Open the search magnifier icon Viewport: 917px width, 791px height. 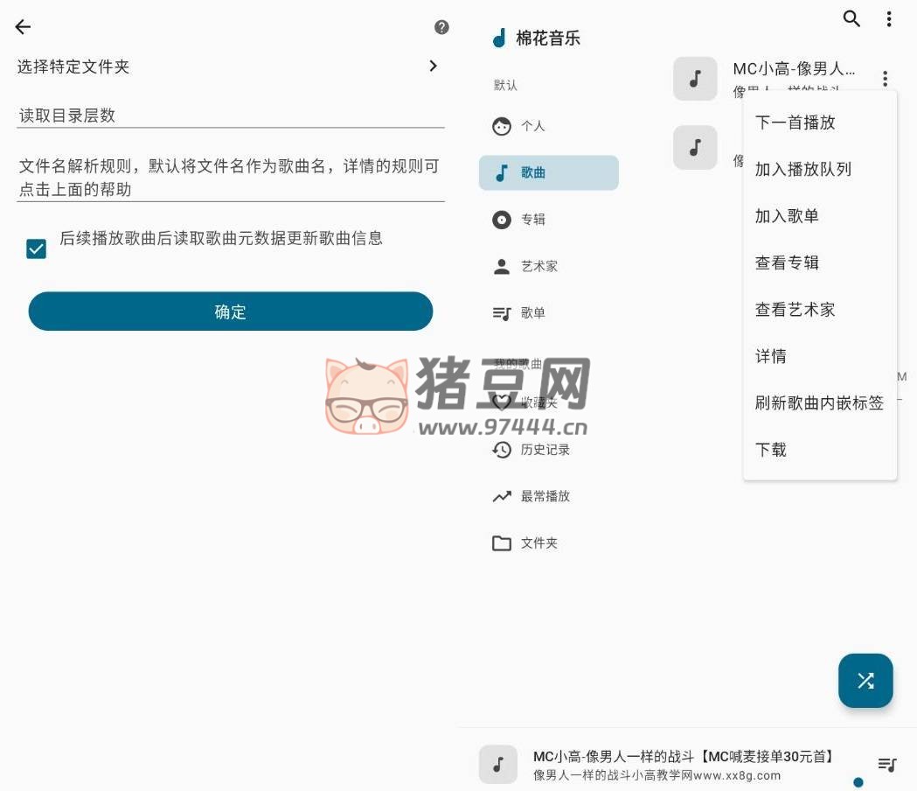tap(851, 18)
